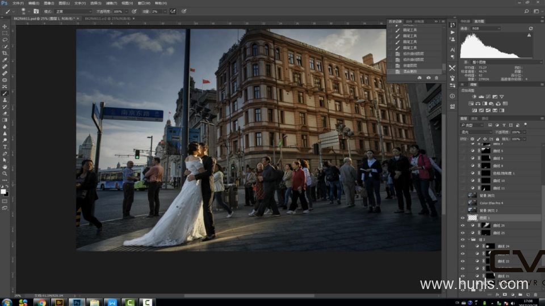
Task: Switch to the 历史记录 History tab
Action: [395, 22]
